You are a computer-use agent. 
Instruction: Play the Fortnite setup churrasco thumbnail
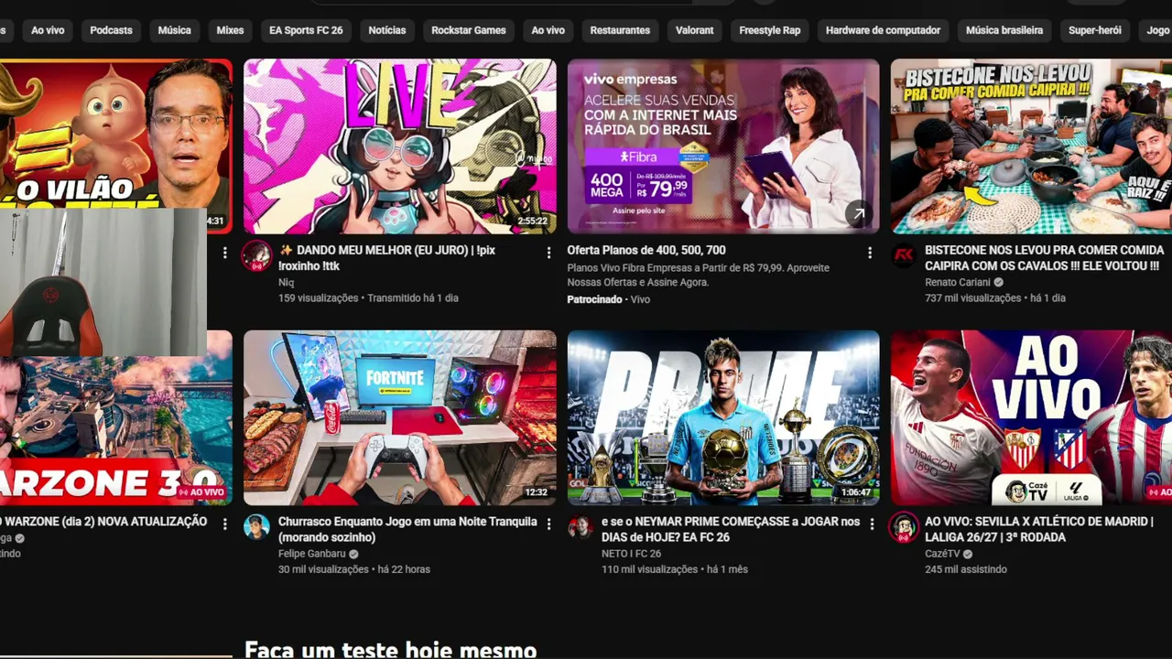pos(399,418)
